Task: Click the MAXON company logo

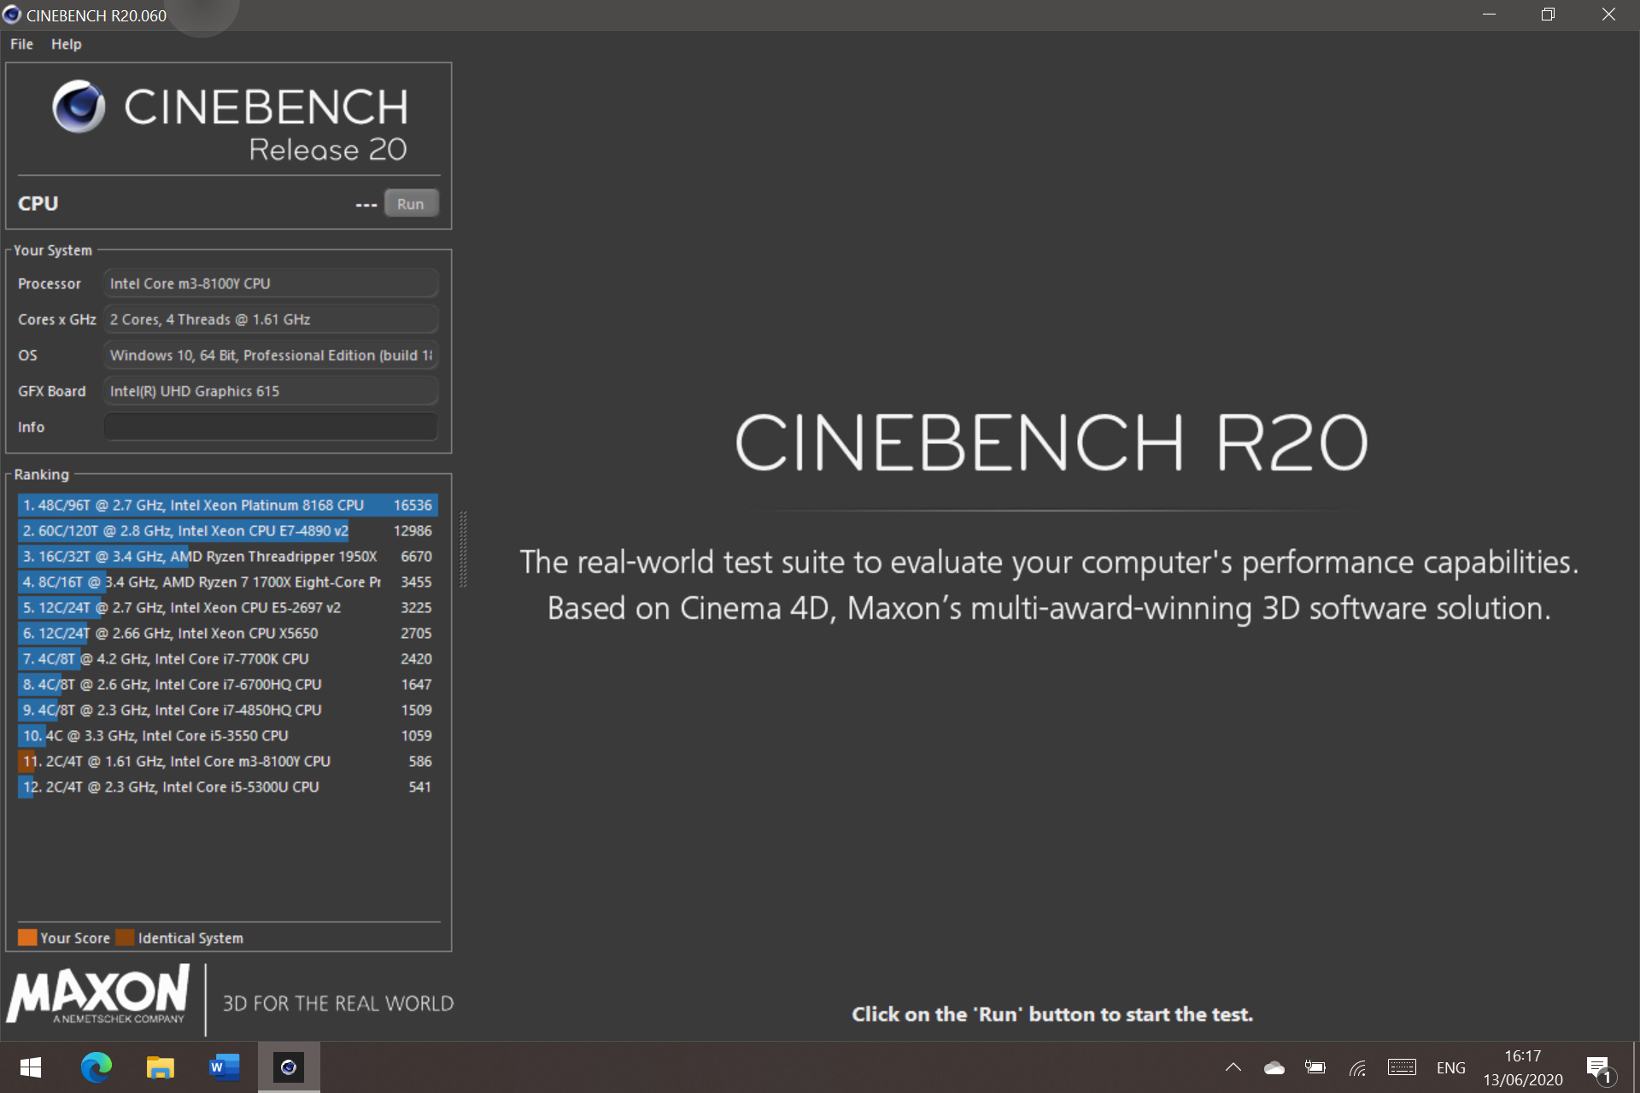Action: pos(98,995)
